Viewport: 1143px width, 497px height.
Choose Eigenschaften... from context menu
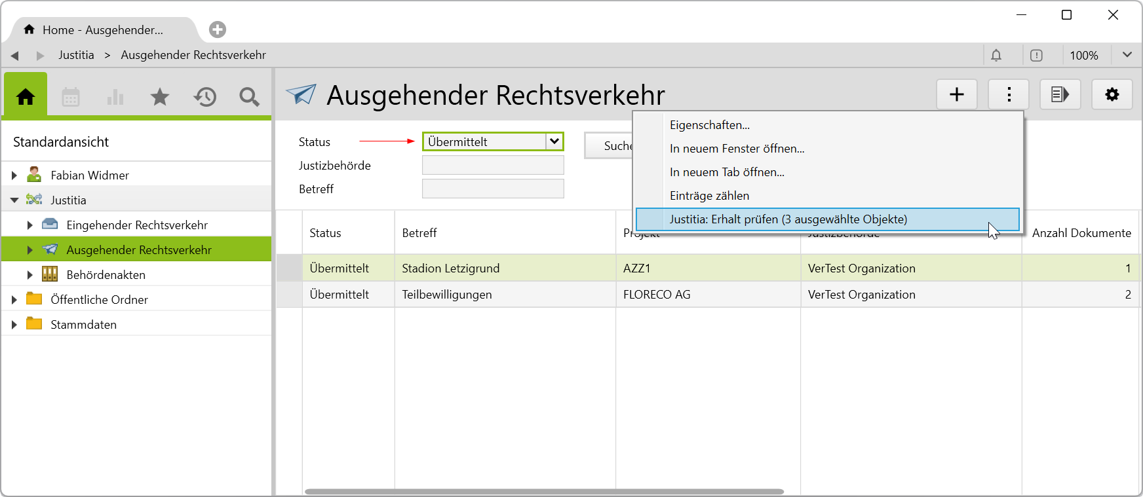pos(828,125)
